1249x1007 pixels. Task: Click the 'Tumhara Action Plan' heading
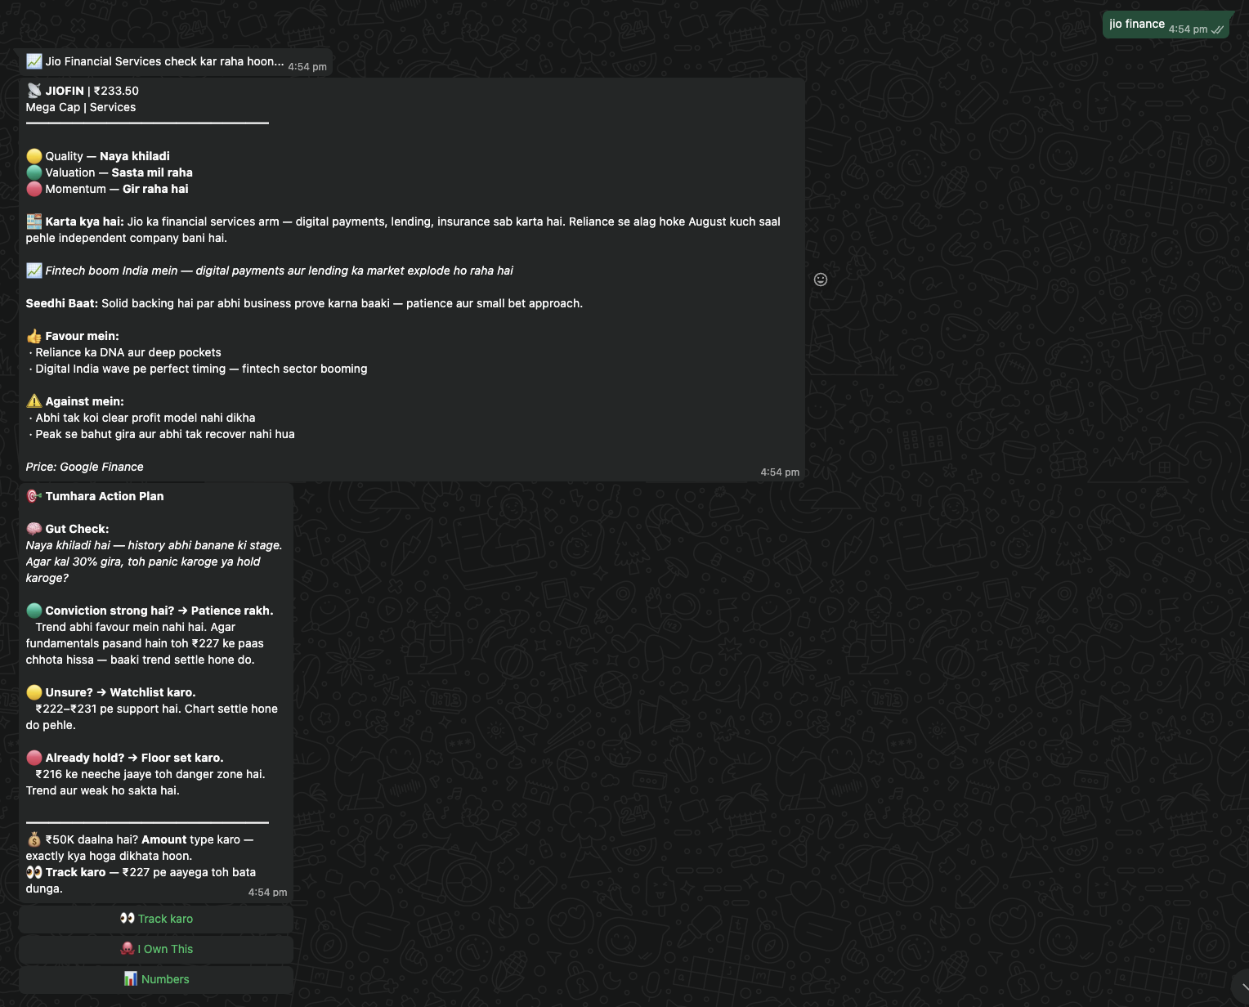105,496
